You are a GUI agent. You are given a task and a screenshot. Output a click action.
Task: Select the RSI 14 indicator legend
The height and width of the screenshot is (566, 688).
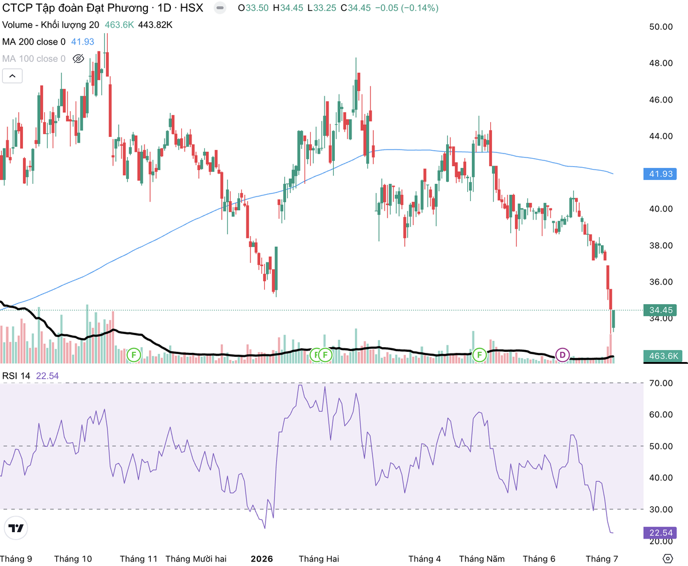(17, 376)
